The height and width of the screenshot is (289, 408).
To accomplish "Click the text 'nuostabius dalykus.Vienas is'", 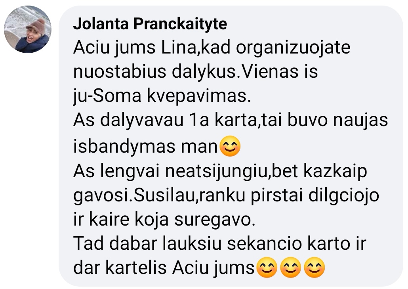I will (x=195, y=72).
